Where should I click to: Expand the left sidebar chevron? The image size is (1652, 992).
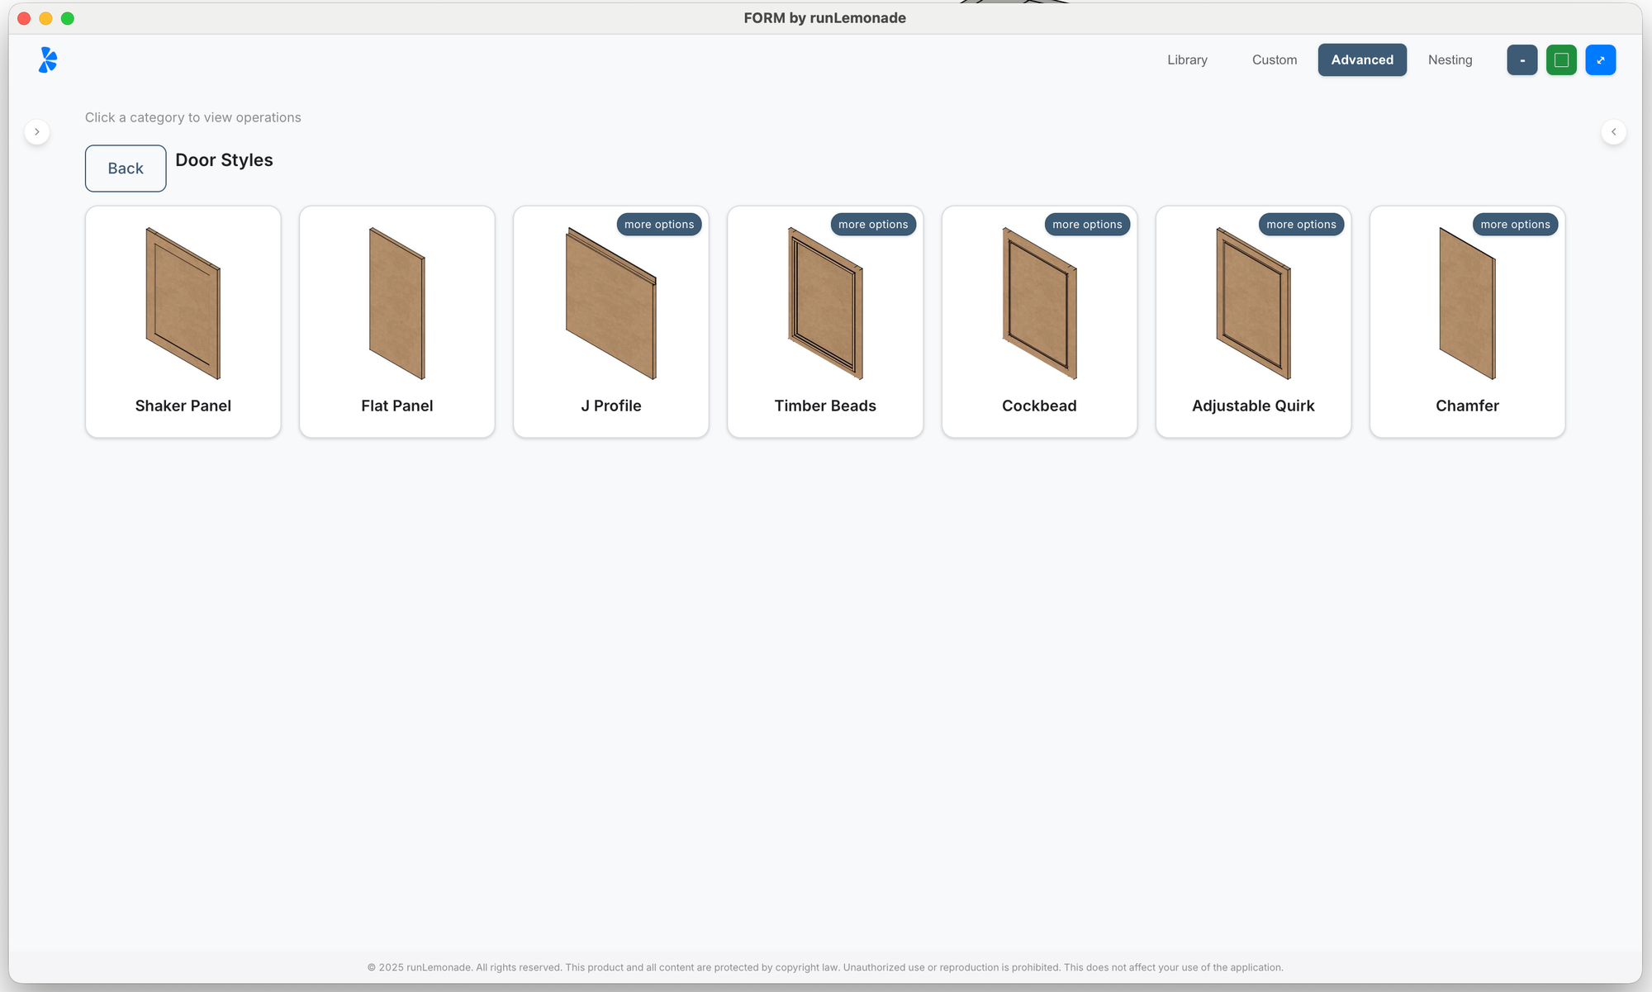[x=37, y=132]
